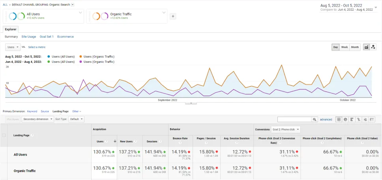Select the pivot table view icon
The height and width of the screenshot is (180, 382).
pos(371,120)
